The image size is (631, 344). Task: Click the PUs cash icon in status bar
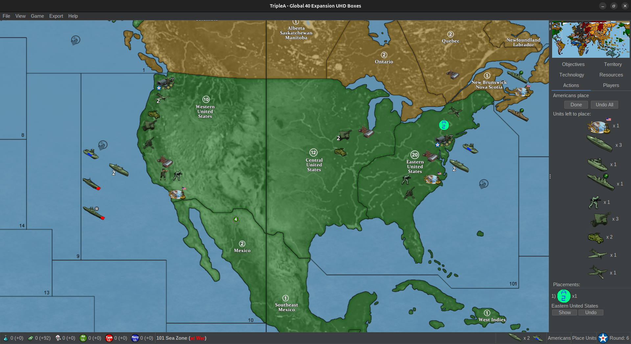click(31, 338)
